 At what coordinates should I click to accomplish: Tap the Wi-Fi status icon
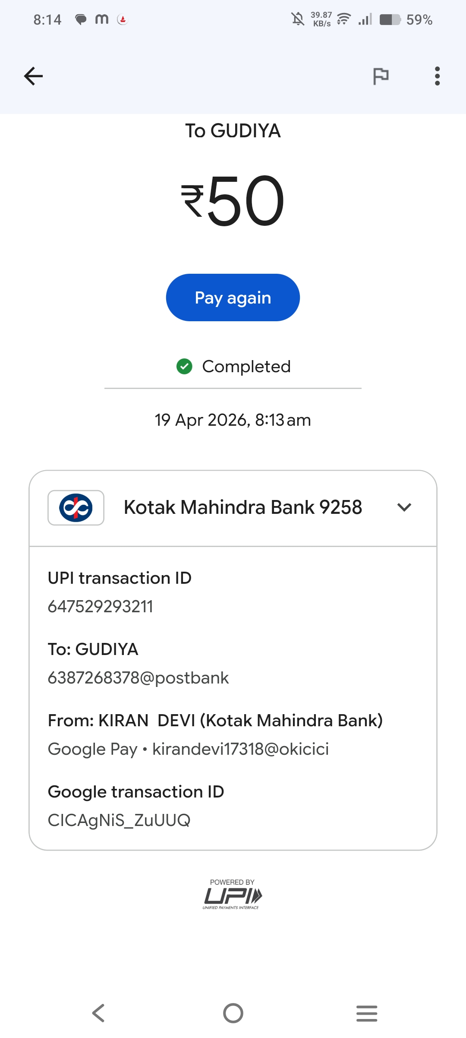[344, 19]
